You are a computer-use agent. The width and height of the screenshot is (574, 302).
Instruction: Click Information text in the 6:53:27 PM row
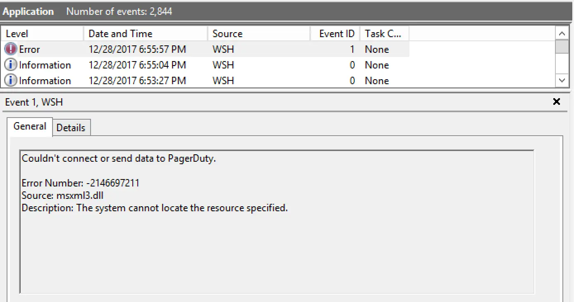point(45,80)
